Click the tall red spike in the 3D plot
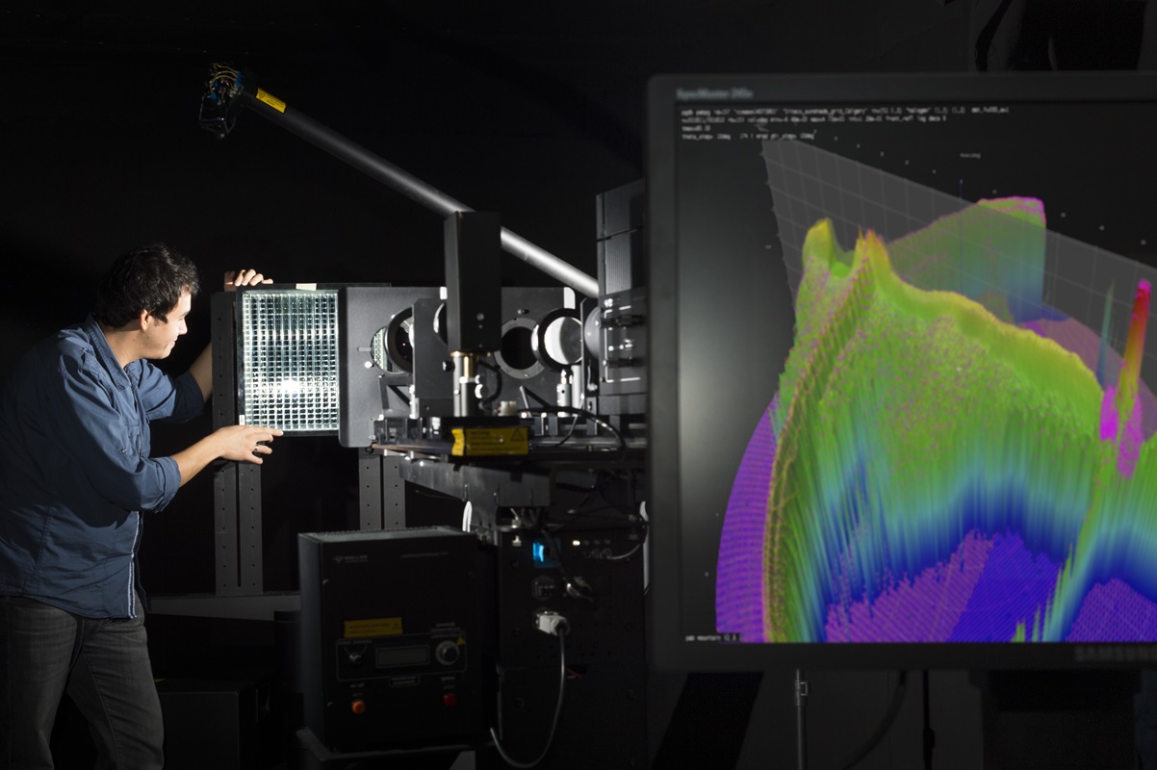 point(1139,327)
